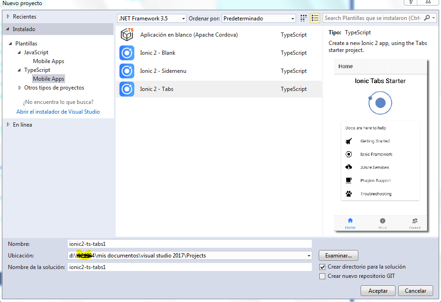Click the Ionic 2 - Blank template icon
This screenshot has width=441, height=302.
pos(127,53)
